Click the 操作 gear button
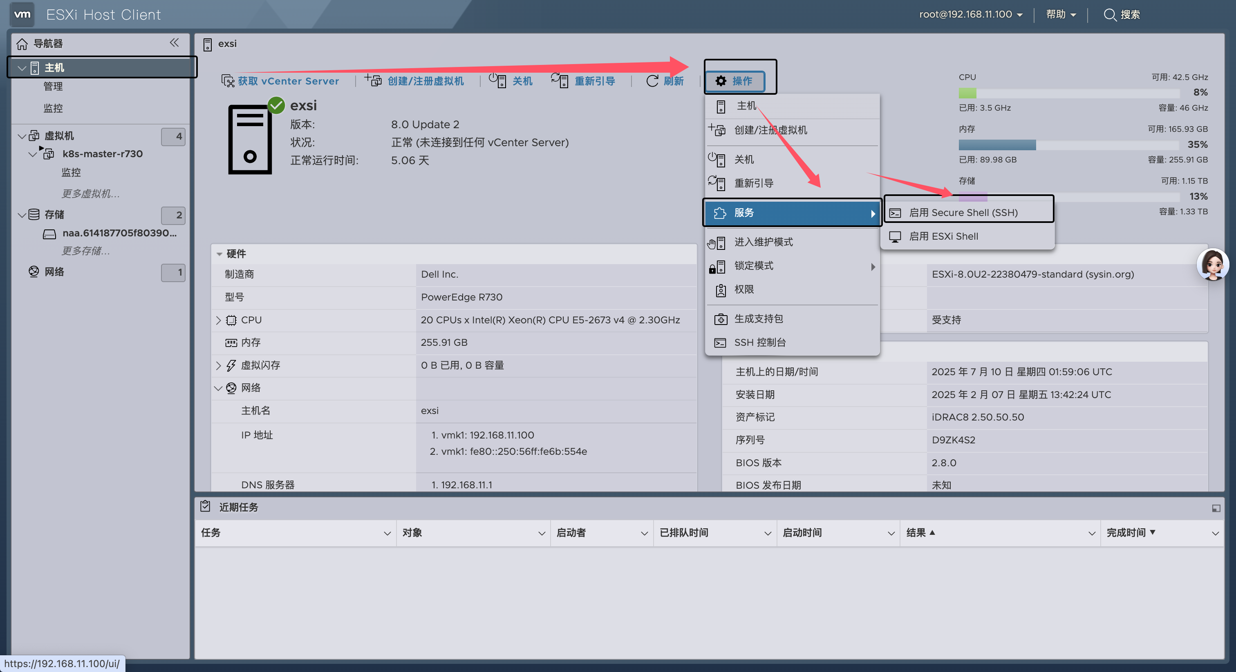Image resolution: width=1236 pixels, height=672 pixels. (x=734, y=81)
